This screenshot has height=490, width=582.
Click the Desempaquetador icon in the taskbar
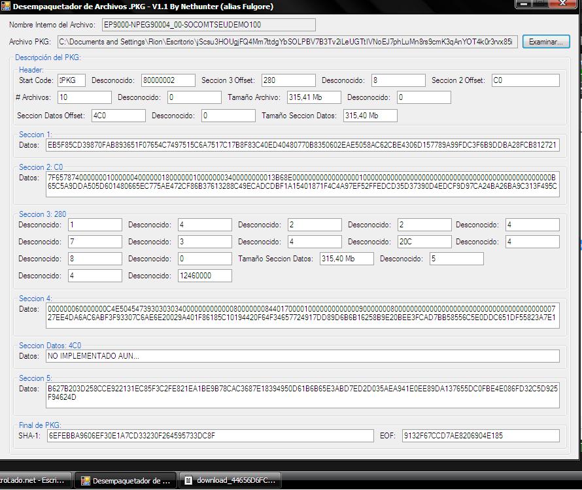click(86, 481)
